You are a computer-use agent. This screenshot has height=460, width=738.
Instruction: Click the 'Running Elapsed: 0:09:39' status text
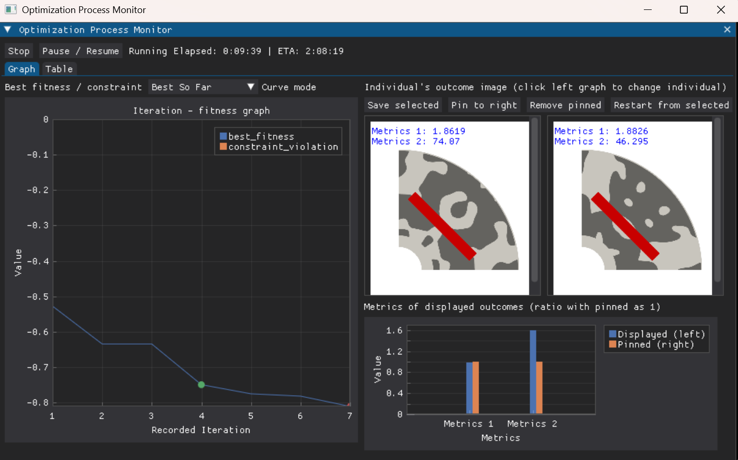pos(195,51)
